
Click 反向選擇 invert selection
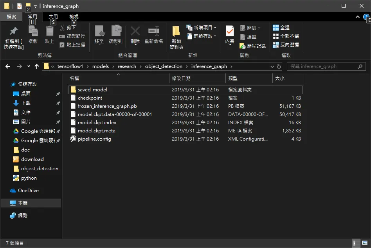(x=286, y=45)
